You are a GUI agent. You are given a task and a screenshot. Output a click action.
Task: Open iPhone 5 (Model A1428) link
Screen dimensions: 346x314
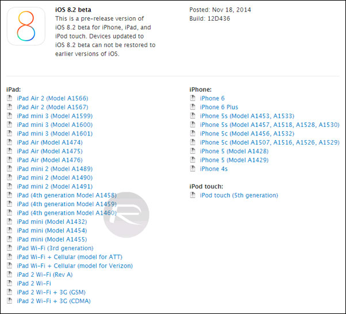pyautogui.click(x=234, y=151)
